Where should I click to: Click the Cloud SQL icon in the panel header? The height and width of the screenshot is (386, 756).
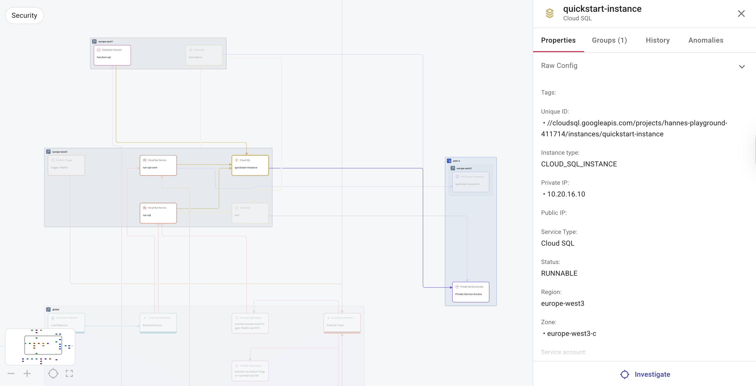click(x=549, y=14)
